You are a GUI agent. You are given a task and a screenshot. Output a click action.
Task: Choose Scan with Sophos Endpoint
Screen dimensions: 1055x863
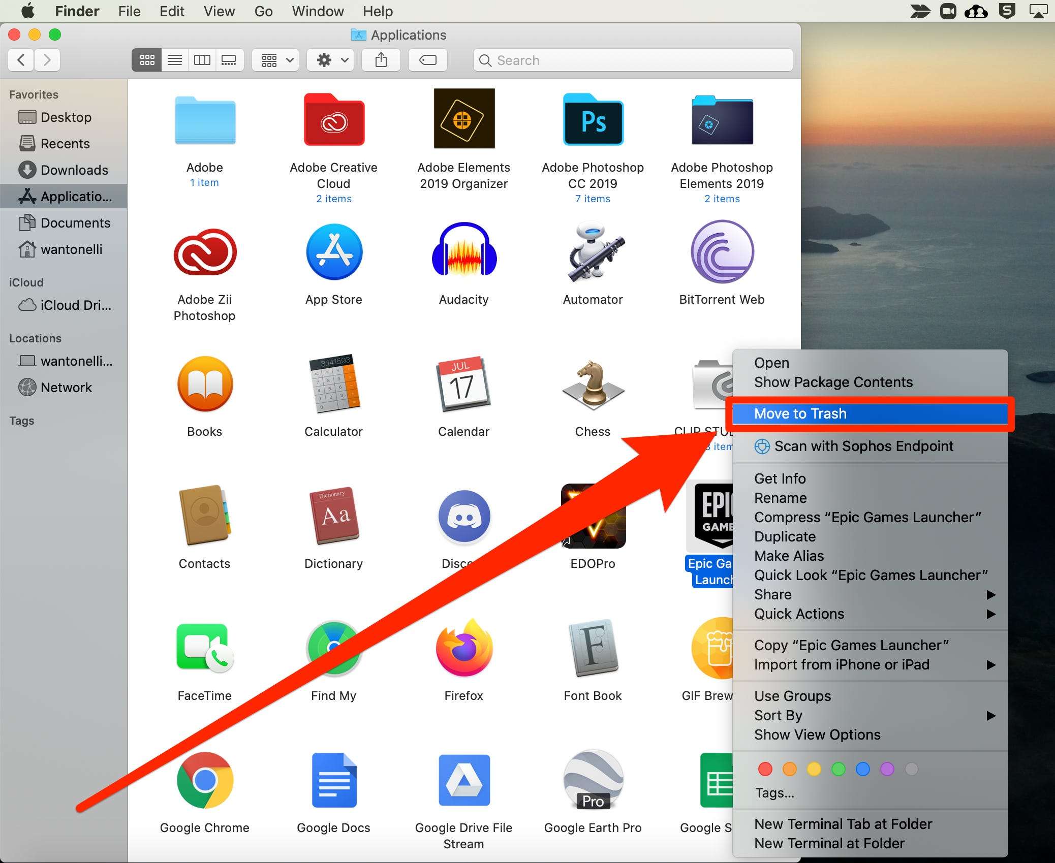pyautogui.click(x=870, y=446)
